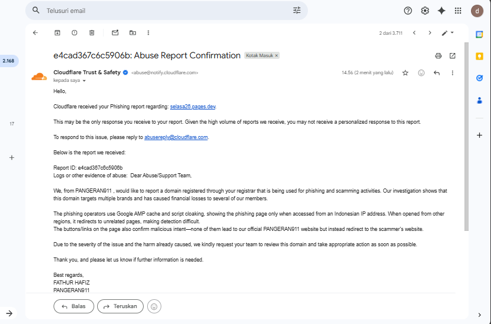This screenshot has width=491, height=324.
Task: Open Google Tasks side panel
Action: [479, 78]
